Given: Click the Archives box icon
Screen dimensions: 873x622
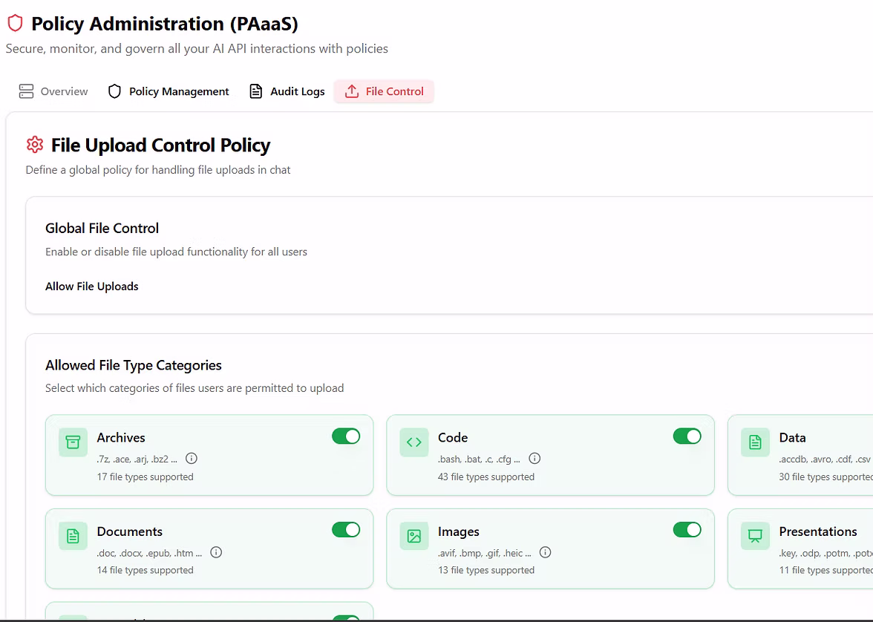Looking at the screenshot, I should [73, 442].
